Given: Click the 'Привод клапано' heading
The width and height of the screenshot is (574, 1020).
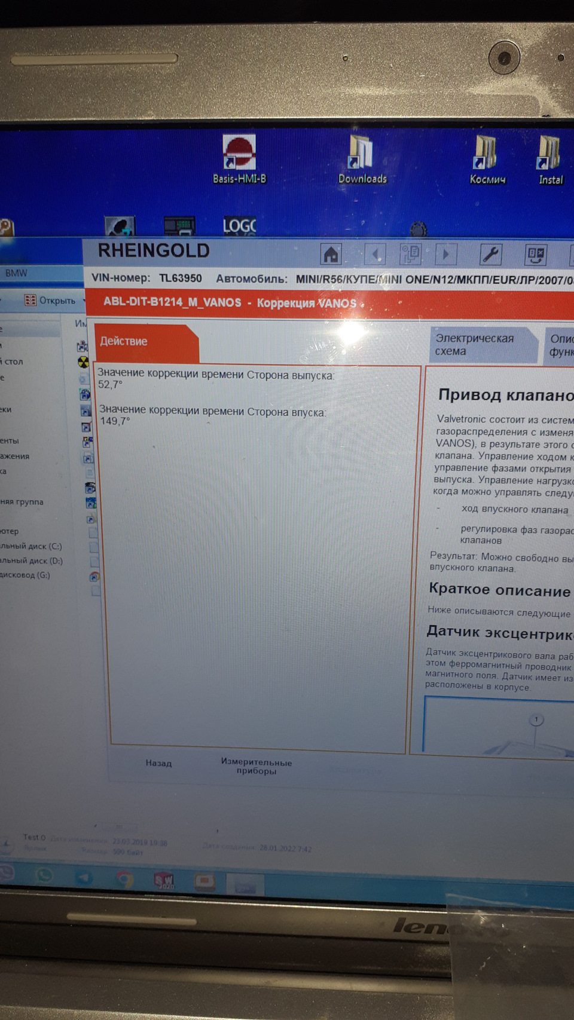Looking at the screenshot, I should point(506,395).
